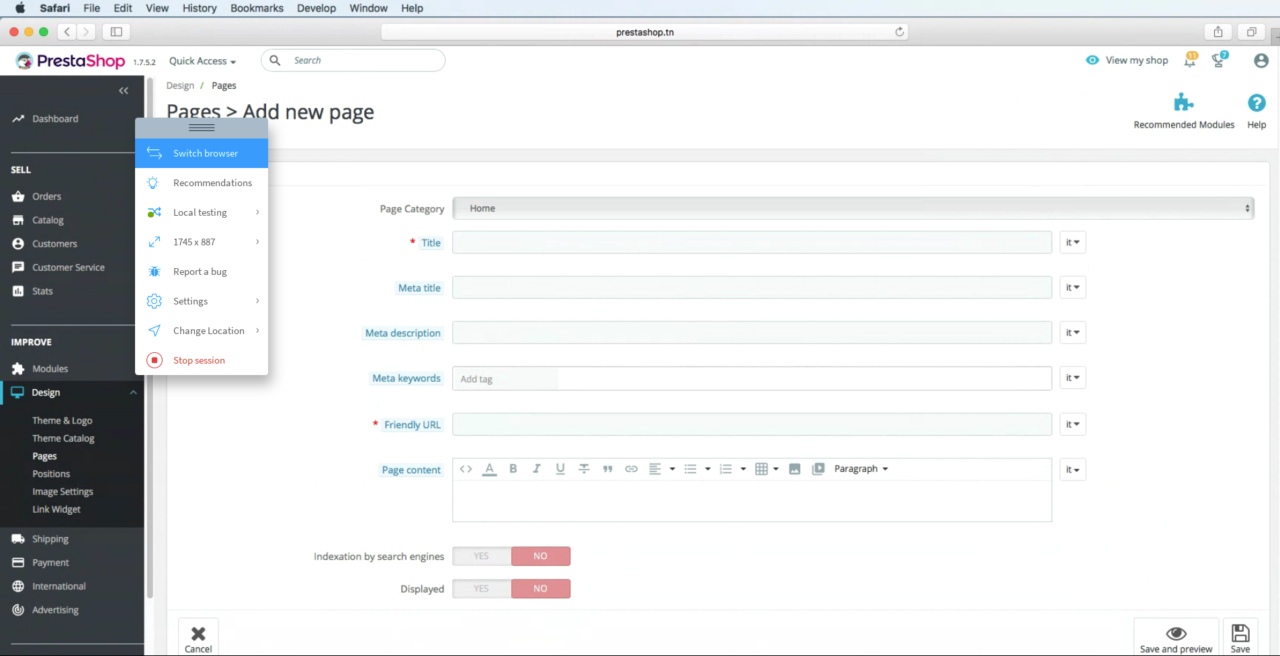Open Settings submenu in floating menu
The height and width of the screenshot is (656, 1280).
click(x=202, y=301)
